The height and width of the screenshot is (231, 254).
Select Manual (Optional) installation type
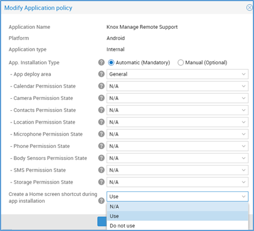pos(181,63)
